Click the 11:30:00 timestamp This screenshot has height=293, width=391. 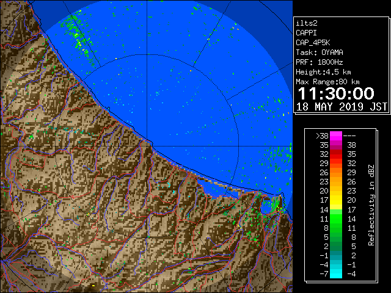click(x=336, y=93)
